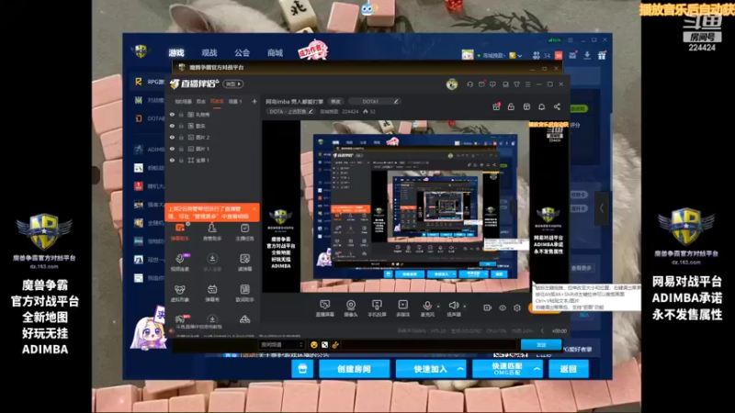The width and height of the screenshot is (735, 413).
Task: Open the 房间频道 channel dropdown
Action: [x=282, y=345]
